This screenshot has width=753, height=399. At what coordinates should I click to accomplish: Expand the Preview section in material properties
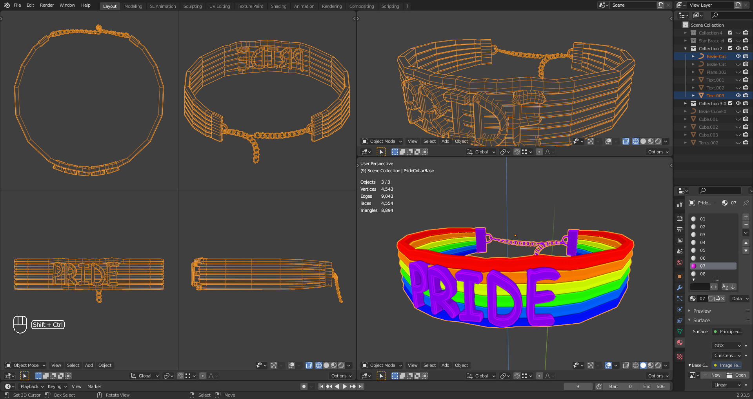tap(702, 311)
